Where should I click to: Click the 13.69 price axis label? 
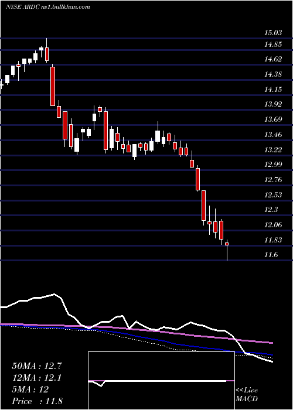click(x=273, y=119)
